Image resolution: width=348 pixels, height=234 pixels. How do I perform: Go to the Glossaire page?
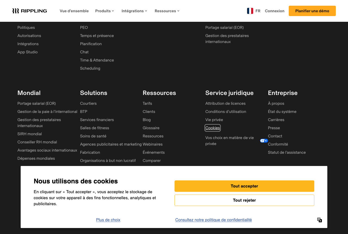click(151, 128)
